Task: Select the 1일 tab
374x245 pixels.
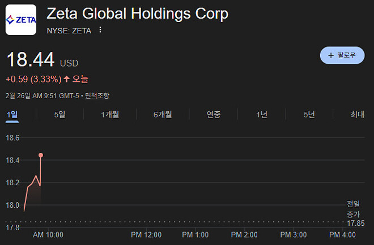Action: click(x=12, y=115)
